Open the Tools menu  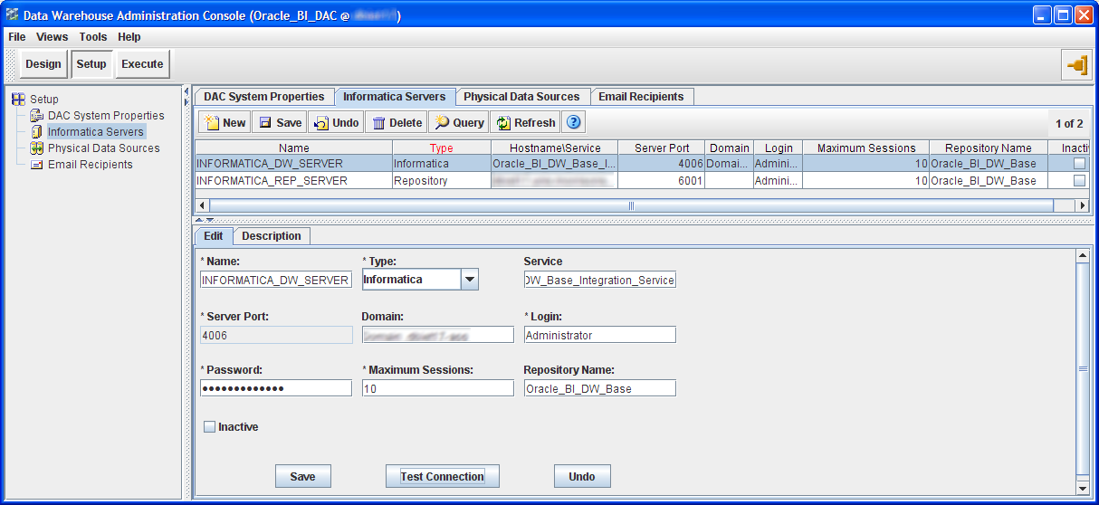pyautogui.click(x=92, y=37)
